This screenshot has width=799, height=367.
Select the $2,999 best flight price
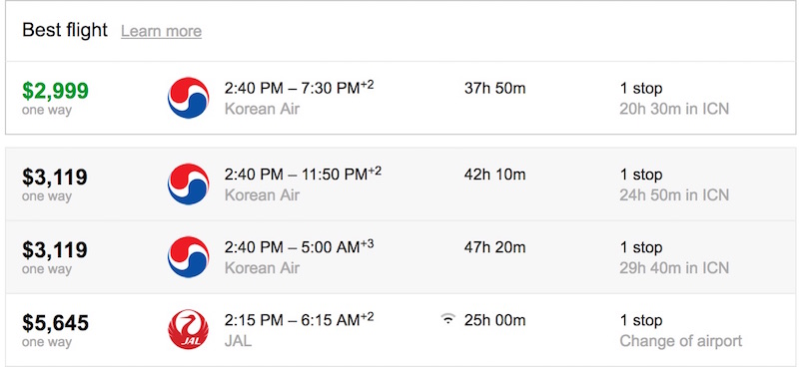coord(55,90)
